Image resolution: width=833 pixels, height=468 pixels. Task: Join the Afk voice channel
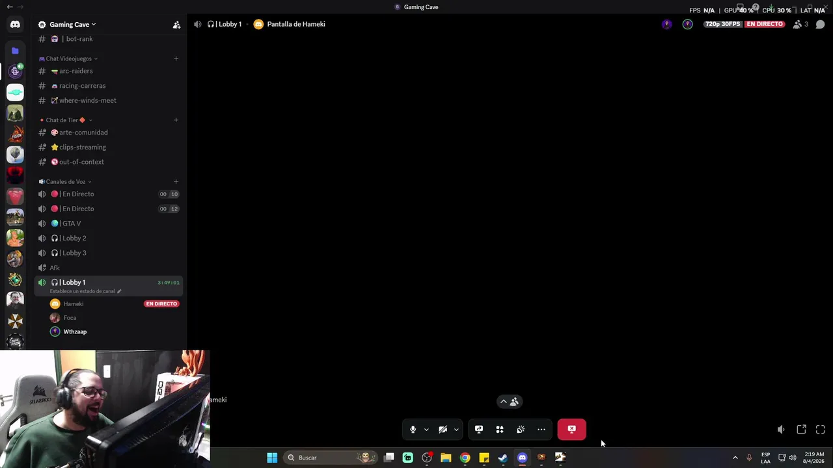coord(109,268)
